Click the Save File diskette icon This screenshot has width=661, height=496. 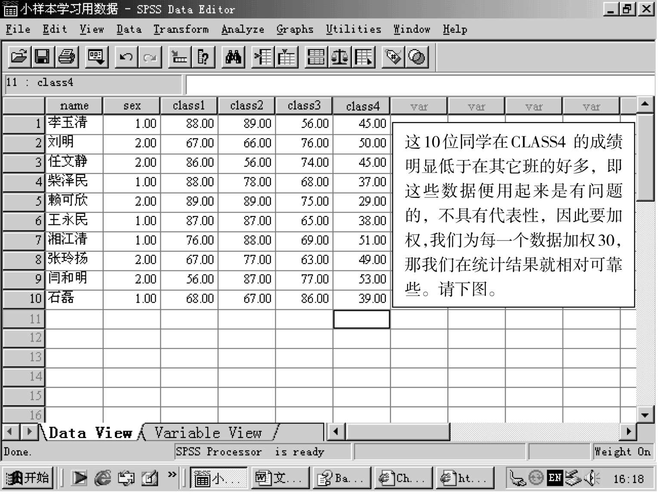pos(43,57)
